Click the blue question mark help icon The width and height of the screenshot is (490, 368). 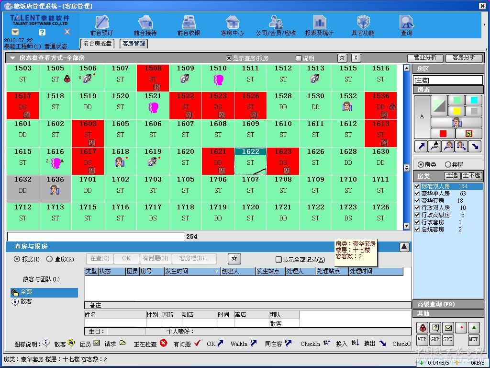42,32
